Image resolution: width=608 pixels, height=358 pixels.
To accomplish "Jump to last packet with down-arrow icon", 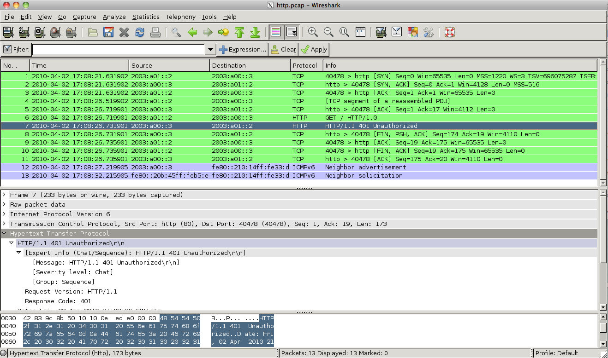I will click(x=255, y=32).
